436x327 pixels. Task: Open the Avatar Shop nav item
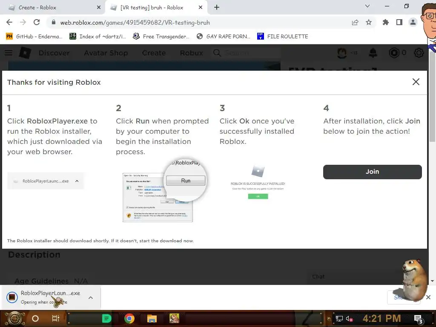pos(106,53)
